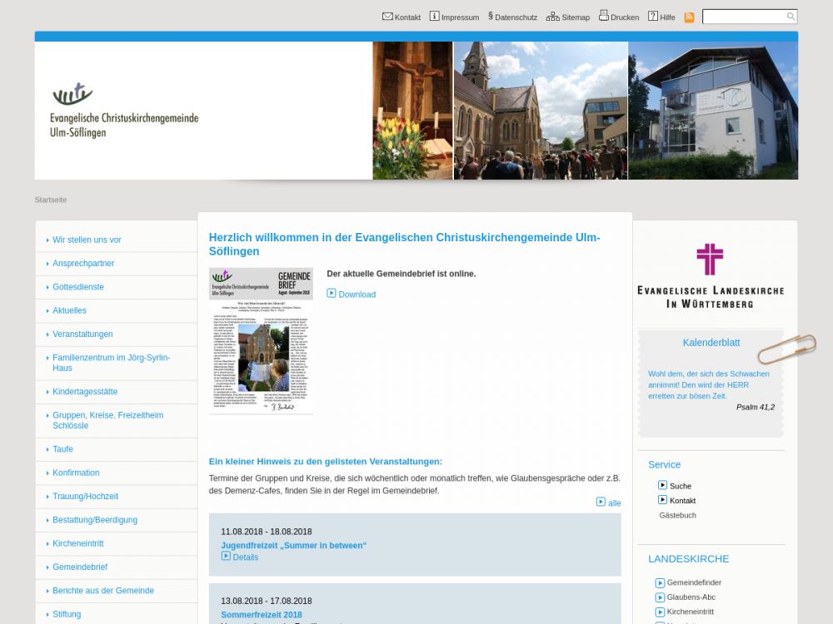Open Hilfe question mark icon
Screen dimensions: 833x624
(653, 17)
